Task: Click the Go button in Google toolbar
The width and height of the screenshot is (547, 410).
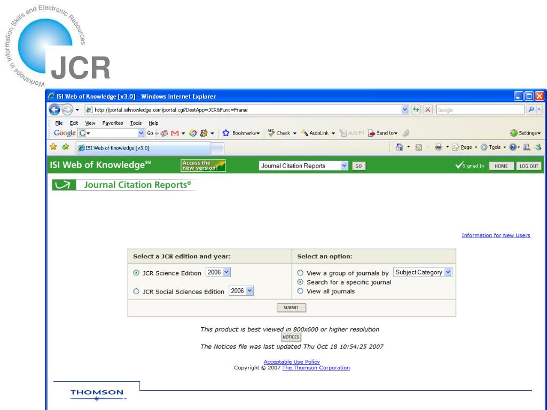Action: 150,133
